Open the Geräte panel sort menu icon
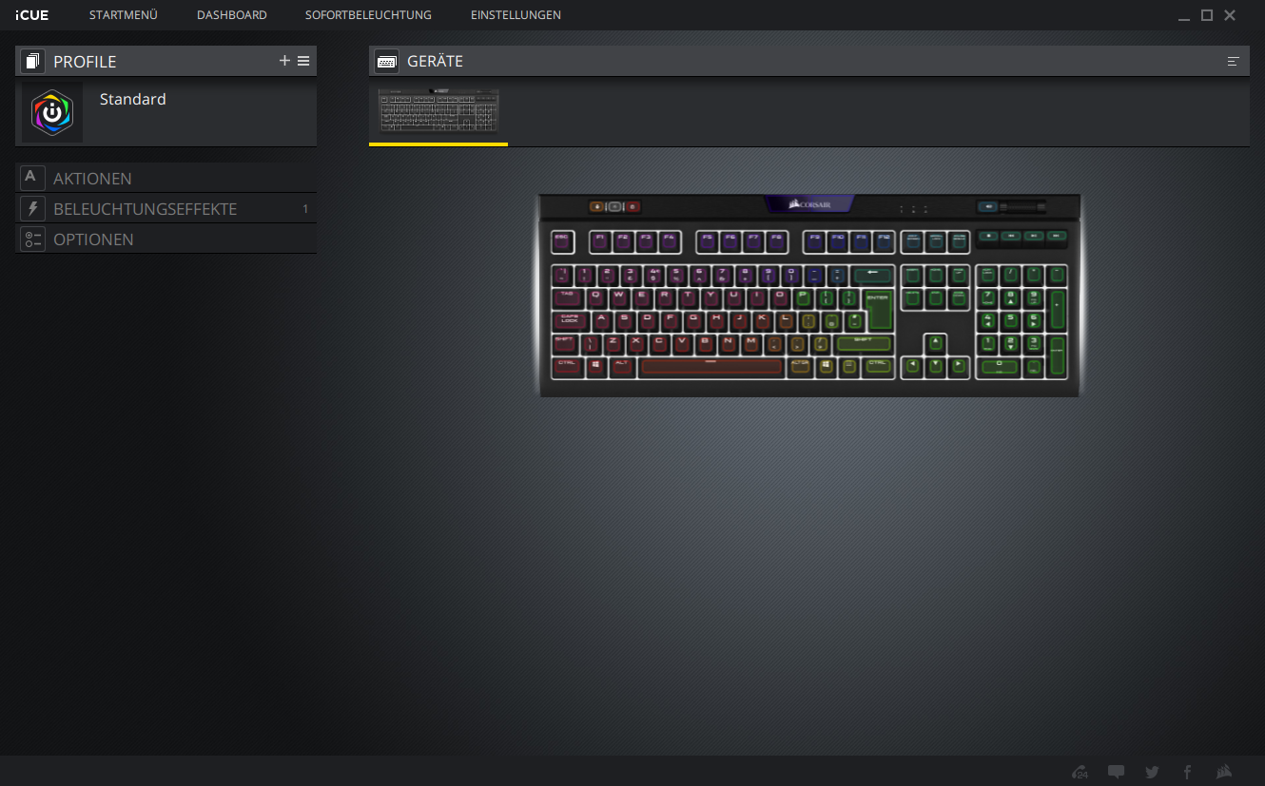The image size is (1265, 786). [x=1234, y=61]
